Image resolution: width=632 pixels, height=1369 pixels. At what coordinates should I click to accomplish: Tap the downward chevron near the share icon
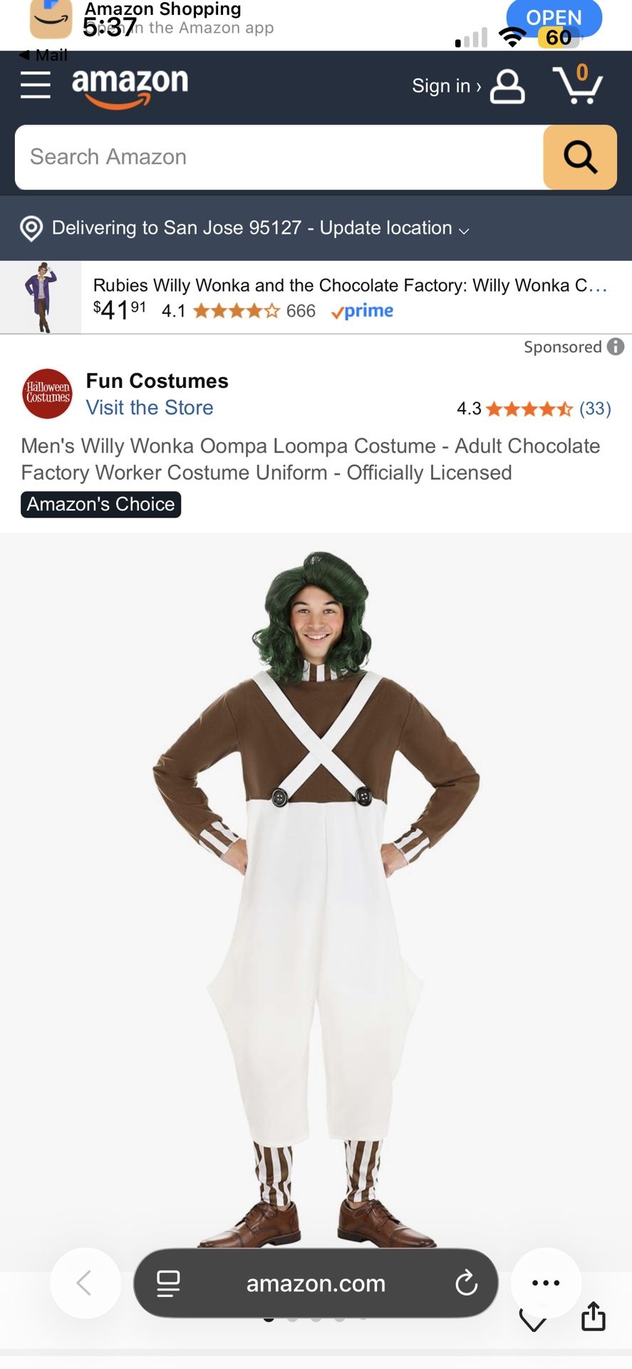pyautogui.click(x=533, y=1321)
